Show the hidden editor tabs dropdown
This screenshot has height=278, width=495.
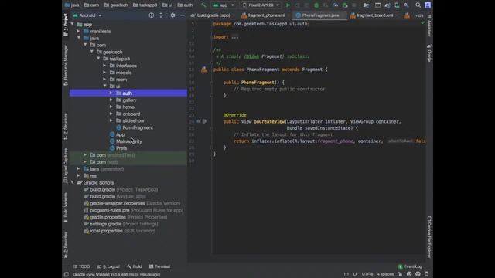(419, 15)
